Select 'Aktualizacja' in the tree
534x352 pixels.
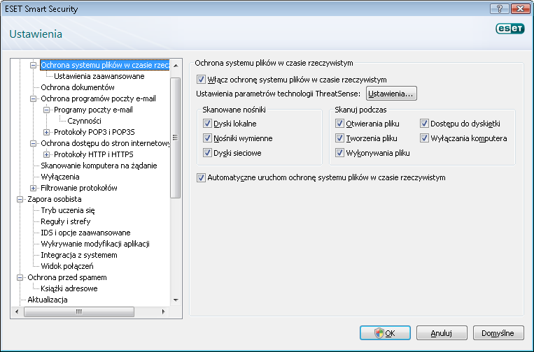click(48, 300)
